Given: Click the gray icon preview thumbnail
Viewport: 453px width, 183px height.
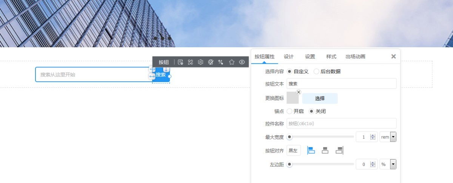Looking at the screenshot, I should point(293,98).
